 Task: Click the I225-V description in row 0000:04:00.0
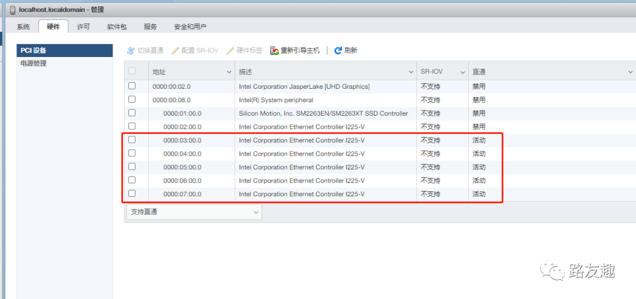[x=302, y=154]
